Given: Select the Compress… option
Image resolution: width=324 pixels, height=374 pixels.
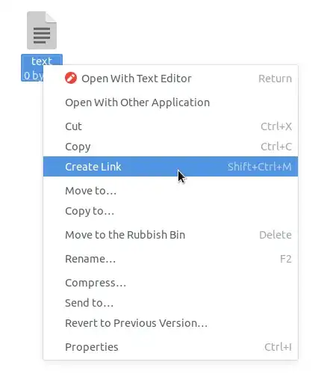Looking at the screenshot, I should (x=170, y=283).
